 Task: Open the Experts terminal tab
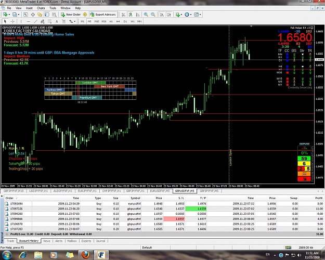pos(86,241)
